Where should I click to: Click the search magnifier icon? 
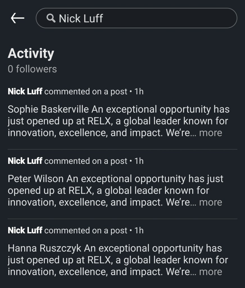pyautogui.click(x=51, y=18)
